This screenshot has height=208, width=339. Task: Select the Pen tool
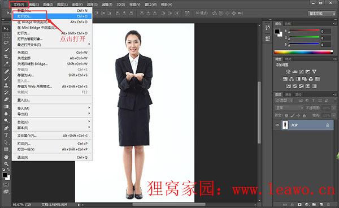tap(6, 128)
